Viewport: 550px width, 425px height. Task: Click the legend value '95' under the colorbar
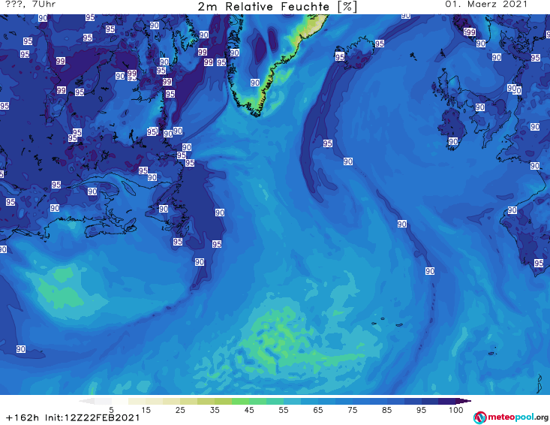coord(421,410)
